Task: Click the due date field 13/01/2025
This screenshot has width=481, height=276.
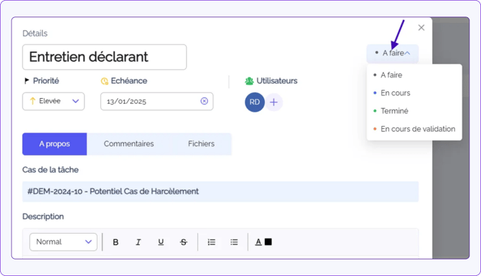Action: point(157,101)
